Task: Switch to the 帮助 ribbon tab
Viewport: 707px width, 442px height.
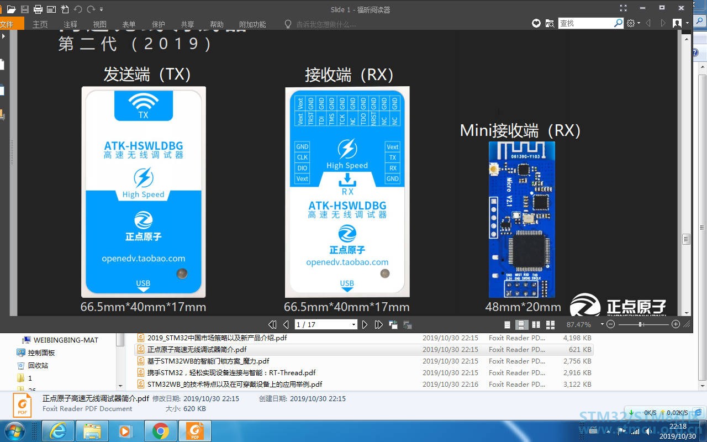Action: tap(217, 24)
